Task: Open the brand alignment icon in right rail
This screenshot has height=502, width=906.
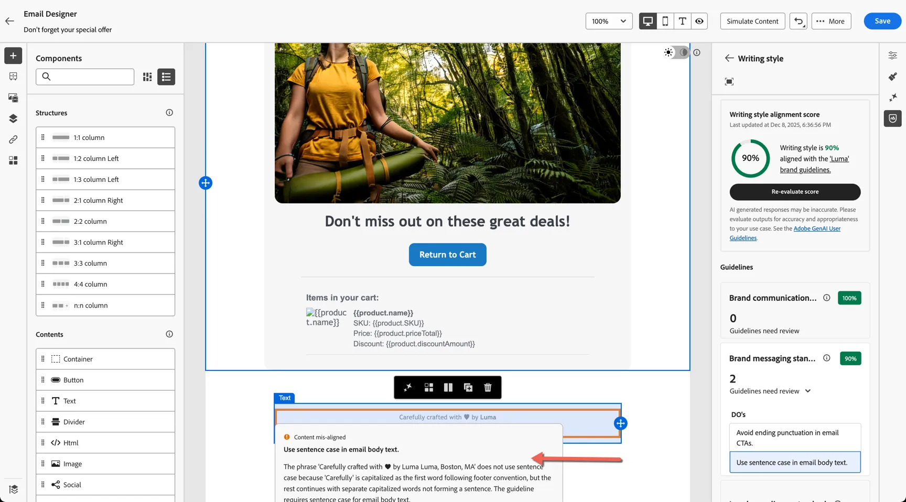Action: pyautogui.click(x=893, y=118)
